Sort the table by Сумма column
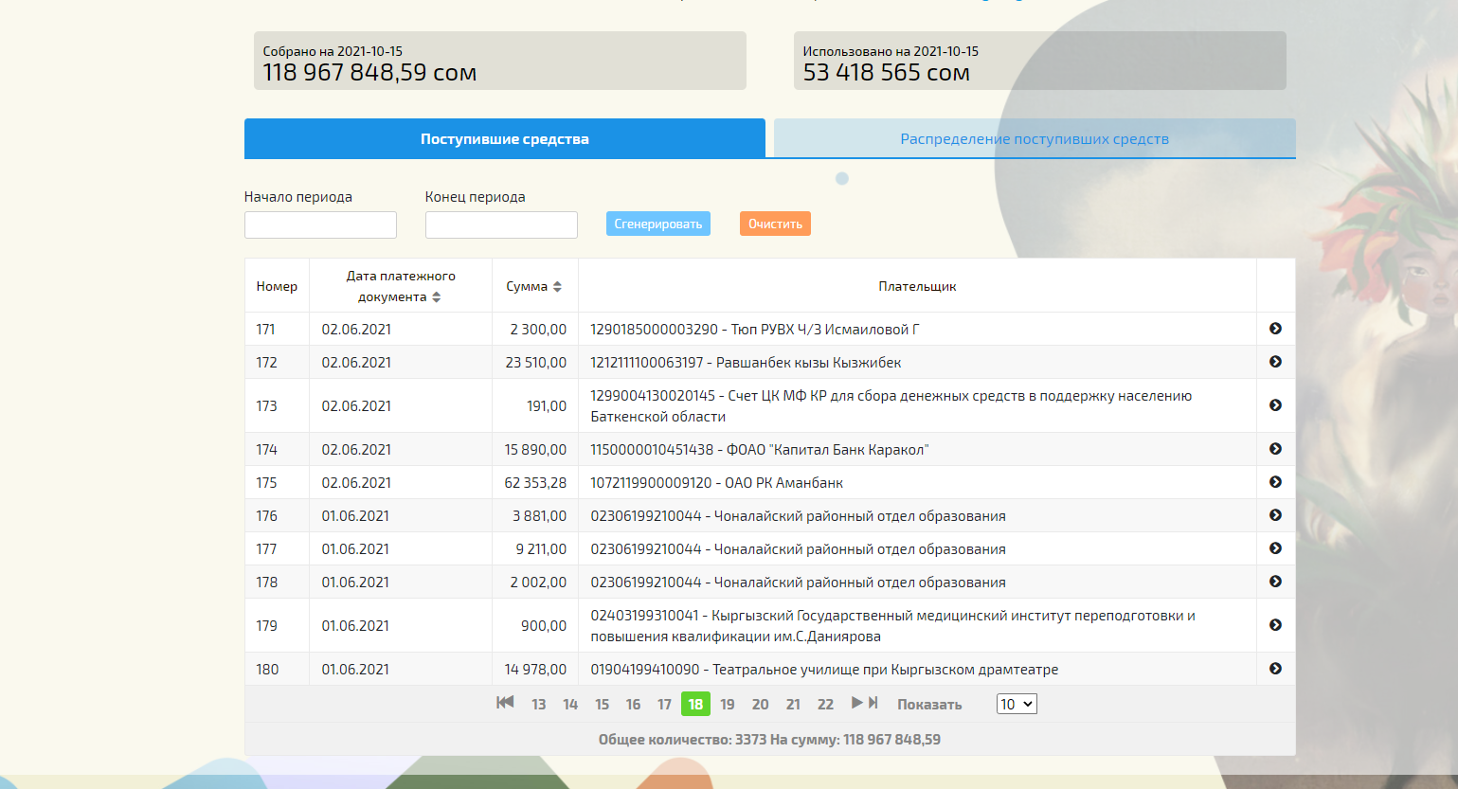Viewport: 1458px width, 789px height. pyautogui.click(x=534, y=286)
